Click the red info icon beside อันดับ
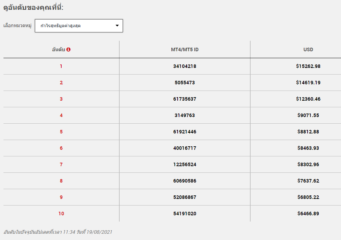341x240 pixels. pos(69,49)
